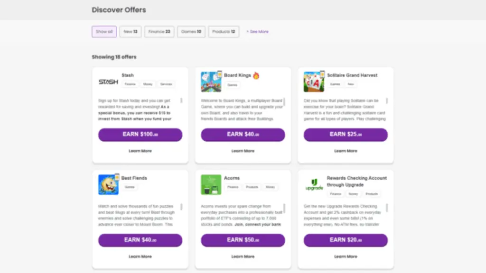Open Learn More under the Upgrade offer
The image size is (486, 273).
point(346,256)
